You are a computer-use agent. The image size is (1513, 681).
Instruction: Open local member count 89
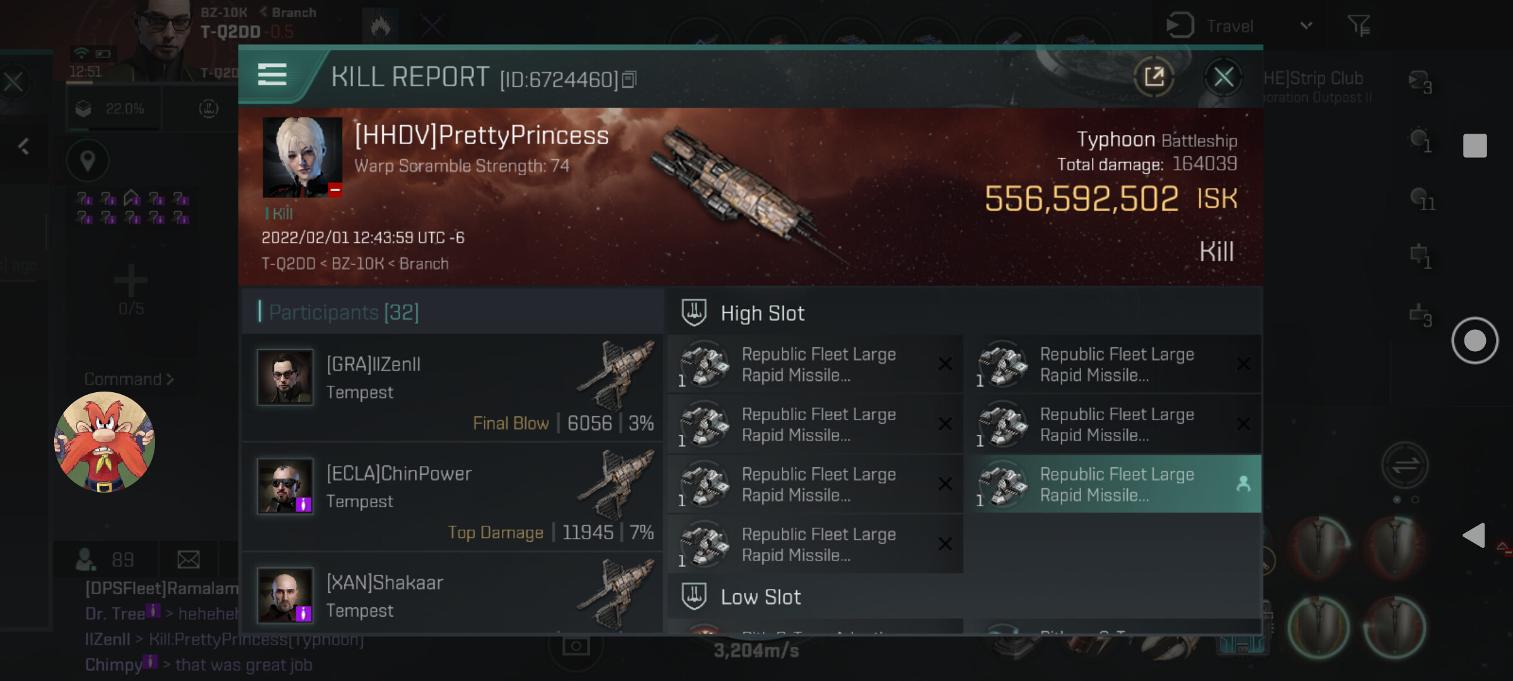coord(106,559)
